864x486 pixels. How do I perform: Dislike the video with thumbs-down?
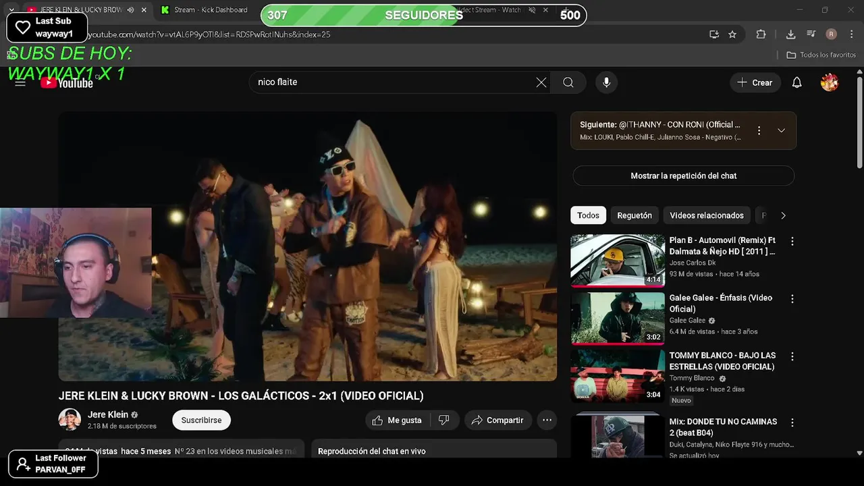coord(443,420)
